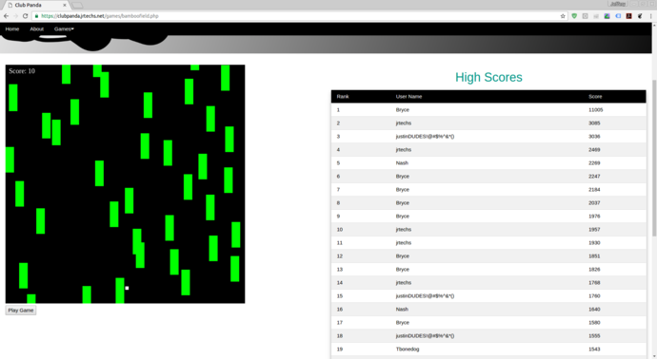This screenshot has width=657, height=359.
Task: Click the Rank column header
Action: click(343, 97)
